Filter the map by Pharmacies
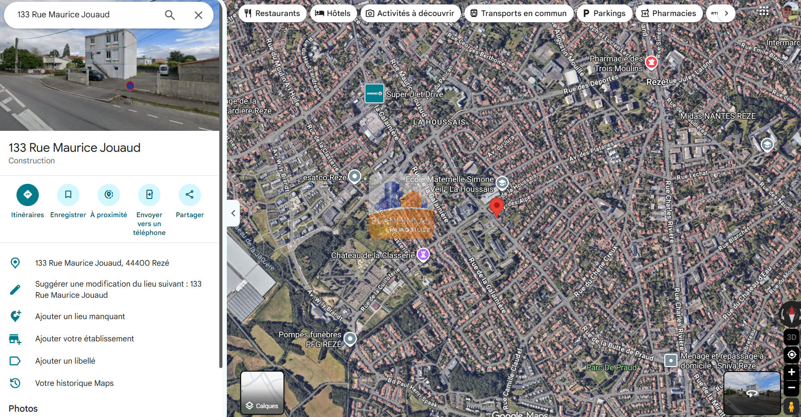 669,13
